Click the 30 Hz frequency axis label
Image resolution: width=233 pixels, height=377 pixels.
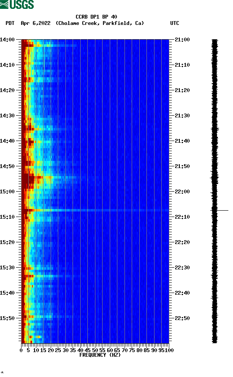point(65,350)
